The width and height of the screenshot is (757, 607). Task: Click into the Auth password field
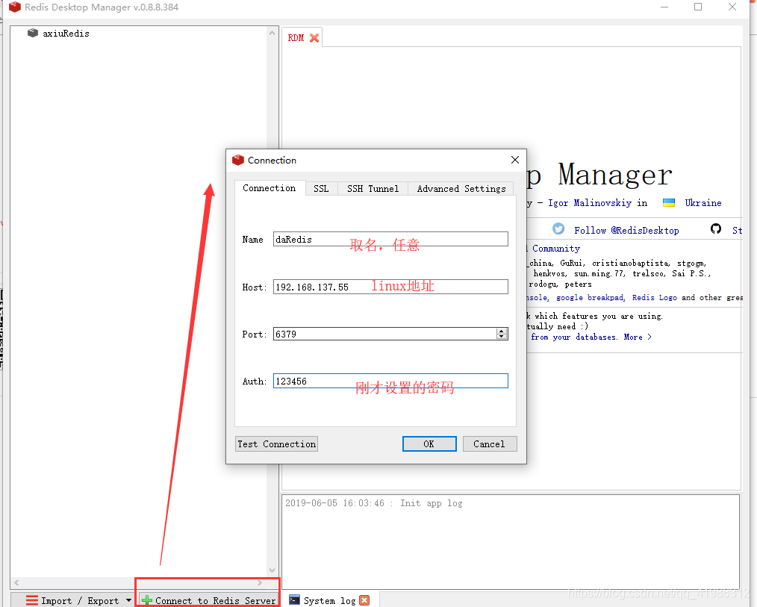(390, 381)
